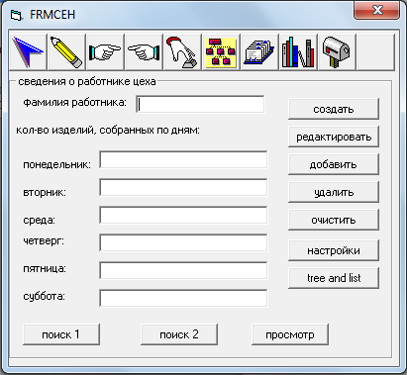The image size is (407, 375).
Task: Focus the понедельник input field
Action: pos(183,160)
